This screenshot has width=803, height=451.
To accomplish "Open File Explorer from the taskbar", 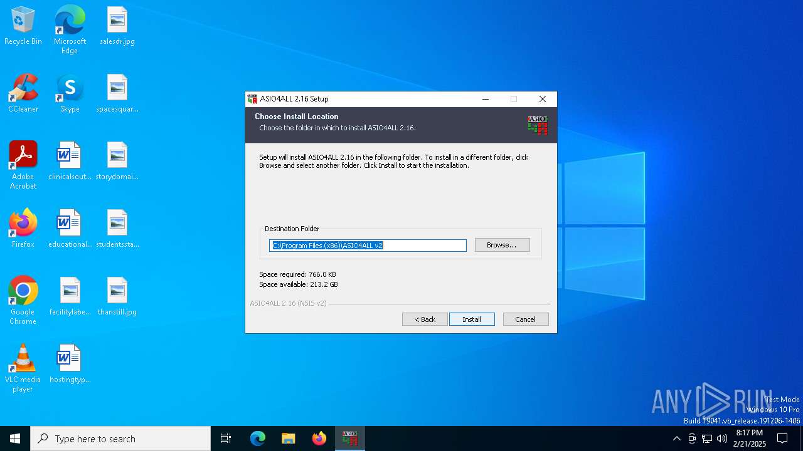I will pyautogui.click(x=289, y=438).
